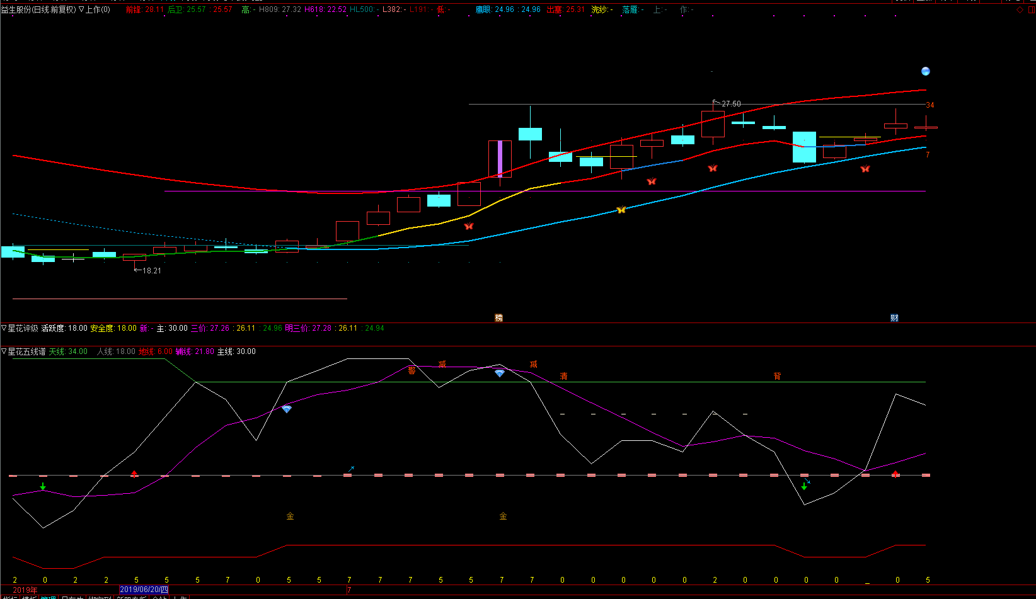Click the blue diamond at indicator peak
Image resolution: width=1036 pixels, height=599 pixels.
point(500,373)
